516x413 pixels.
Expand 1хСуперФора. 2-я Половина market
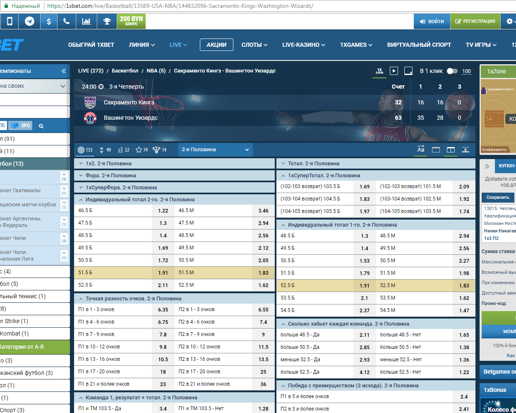pyautogui.click(x=174, y=188)
